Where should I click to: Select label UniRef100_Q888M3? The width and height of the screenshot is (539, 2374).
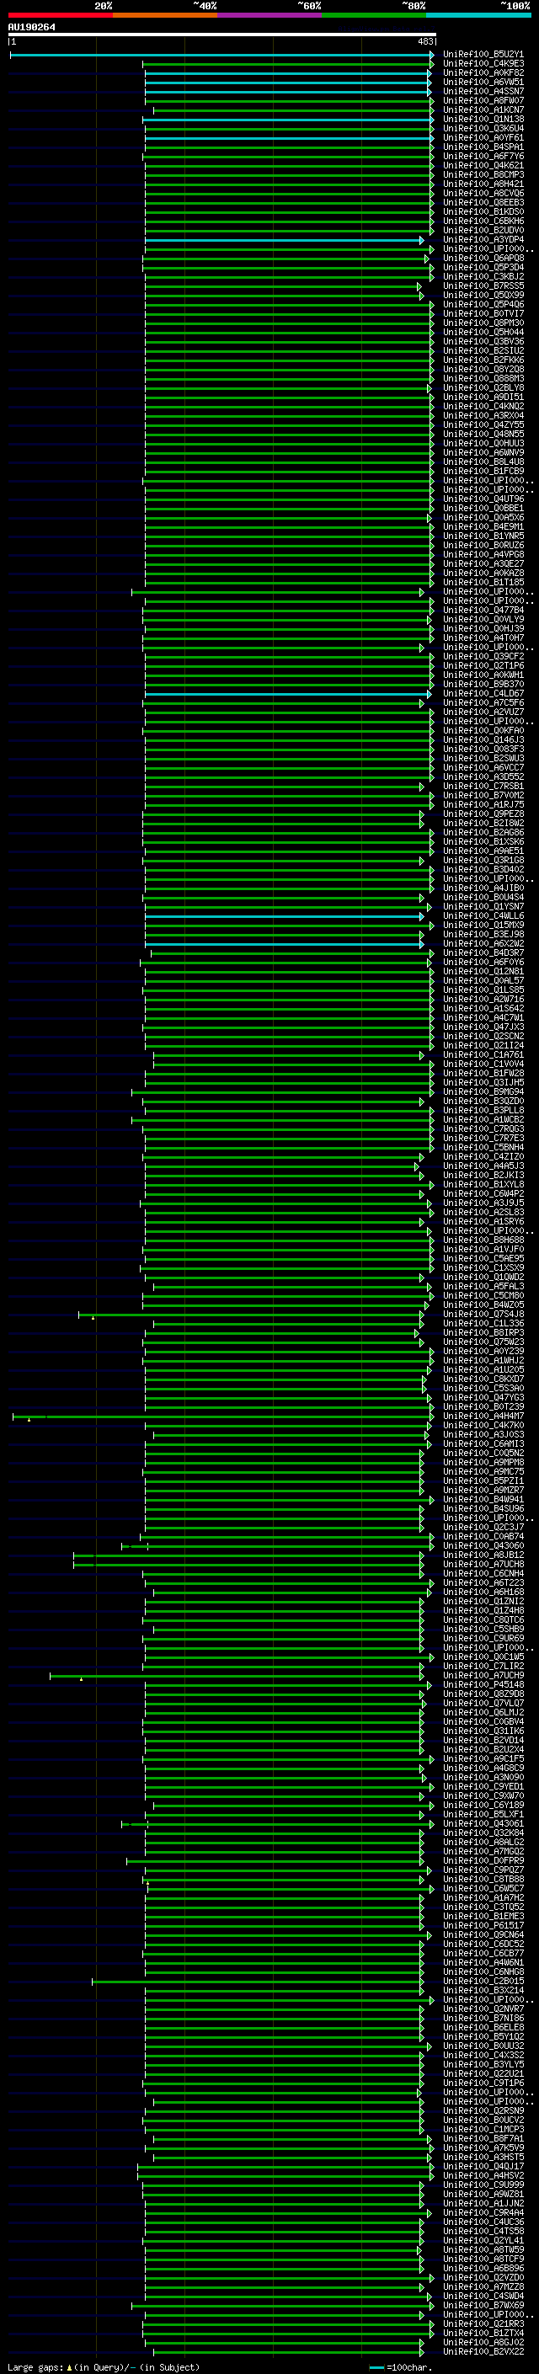coord(483,379)
